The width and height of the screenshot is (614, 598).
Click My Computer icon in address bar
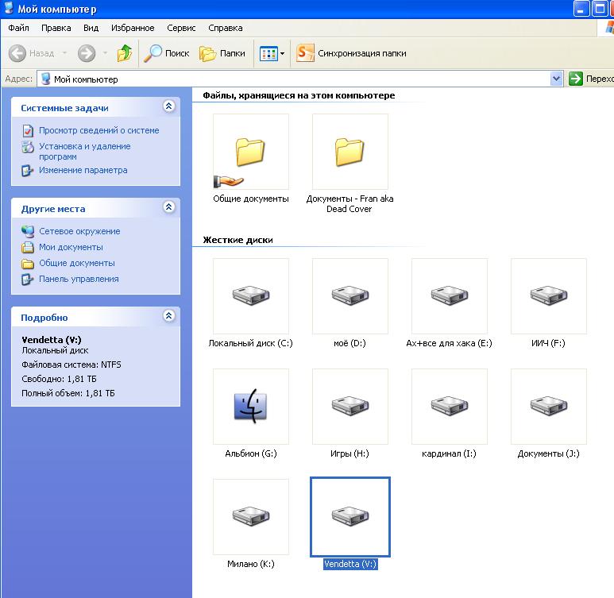(45, 79)
